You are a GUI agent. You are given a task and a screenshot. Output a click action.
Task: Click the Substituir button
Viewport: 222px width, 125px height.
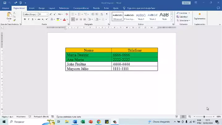(x=183, y=17)
